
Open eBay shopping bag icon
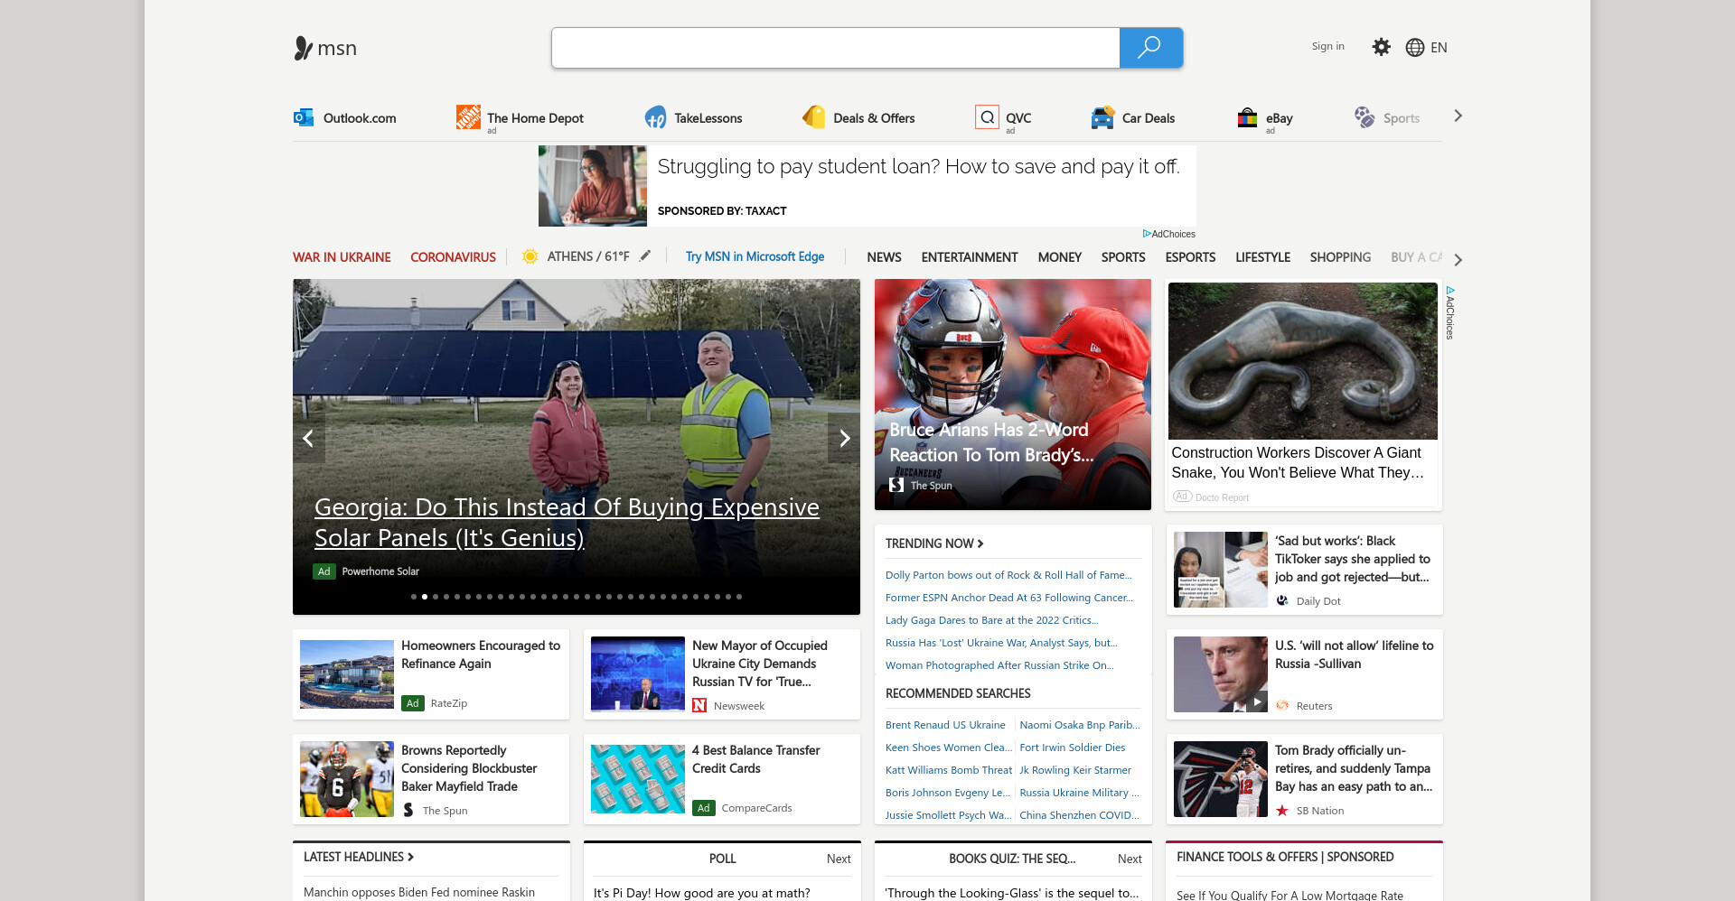click(1248, 117)
